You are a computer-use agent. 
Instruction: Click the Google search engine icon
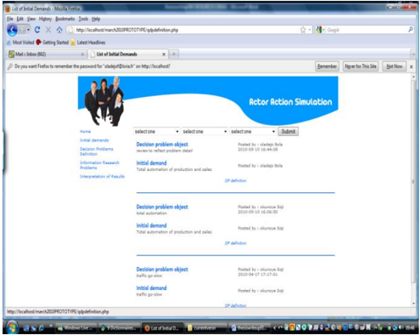coord(319,30)
